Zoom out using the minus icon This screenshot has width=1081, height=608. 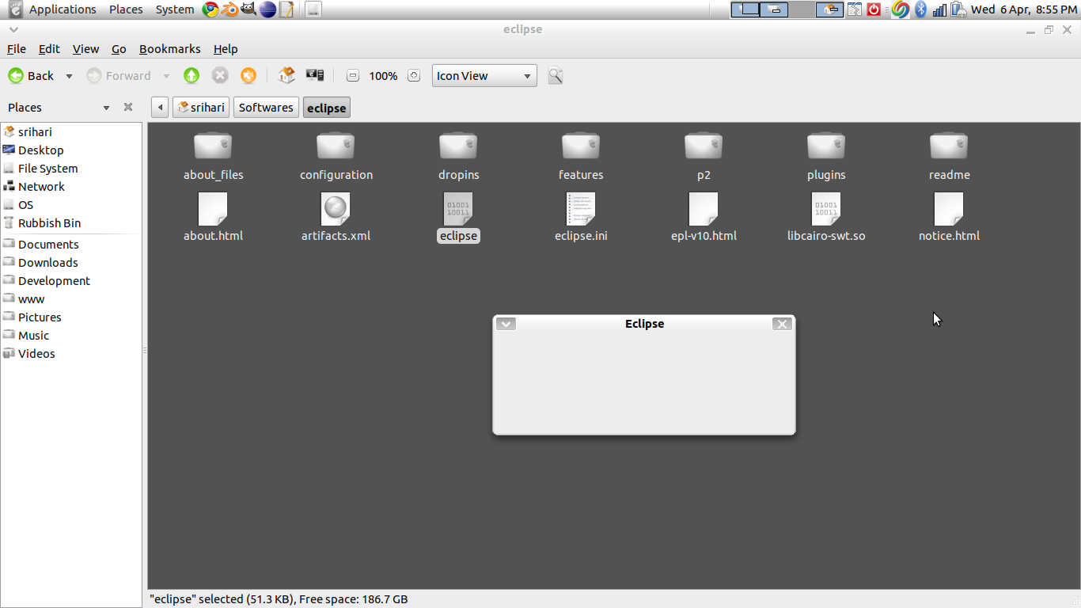tap(353, 76)
